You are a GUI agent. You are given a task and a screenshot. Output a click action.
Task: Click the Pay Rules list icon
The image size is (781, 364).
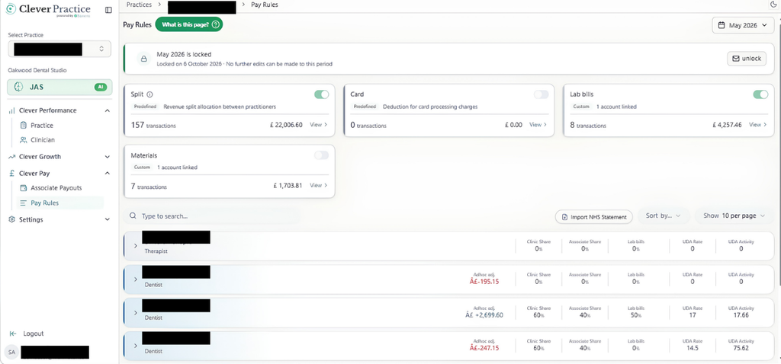(x=23, y=203)
